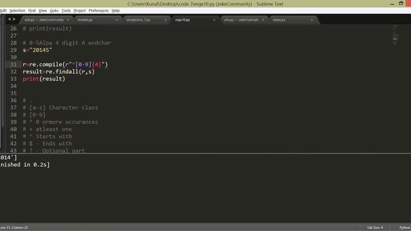This screenshot has height=231, width=411.
Task: Click the minimap on the right edge
Action: [x=396, y=35]
